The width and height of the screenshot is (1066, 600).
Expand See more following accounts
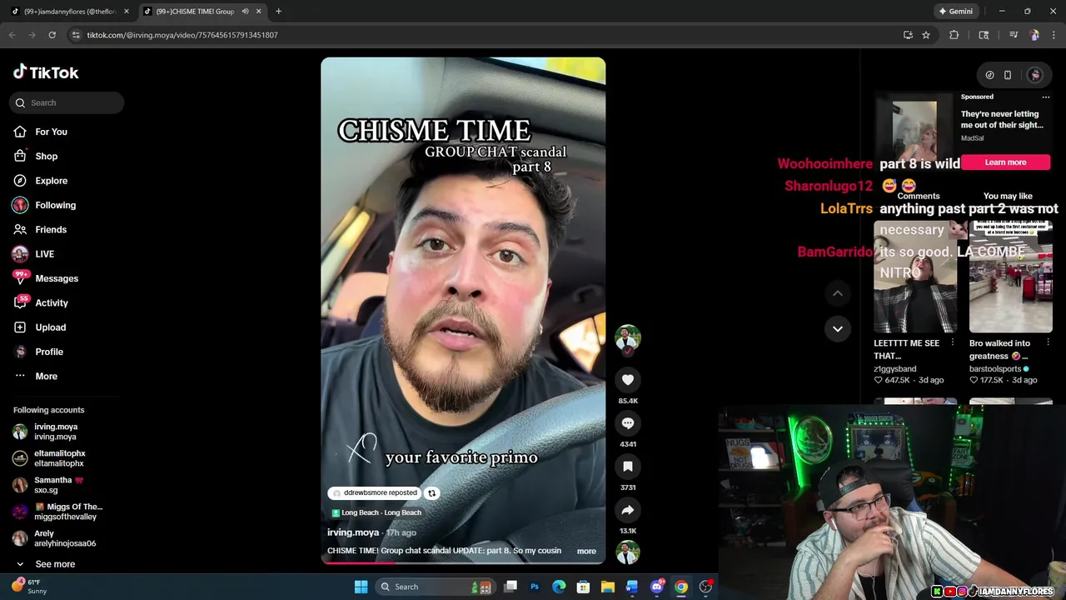pyautogui.click(x=54, y=564)
